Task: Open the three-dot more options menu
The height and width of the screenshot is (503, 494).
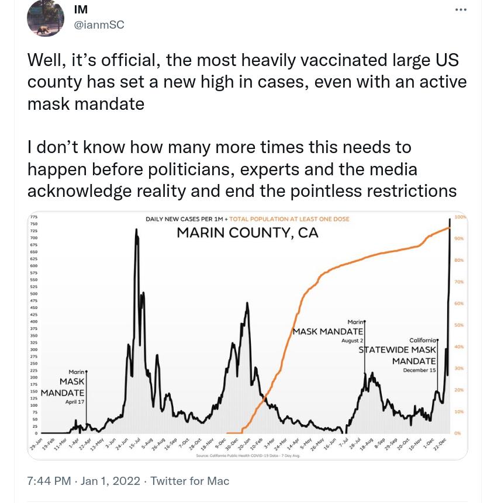Action: coord(461,9)
